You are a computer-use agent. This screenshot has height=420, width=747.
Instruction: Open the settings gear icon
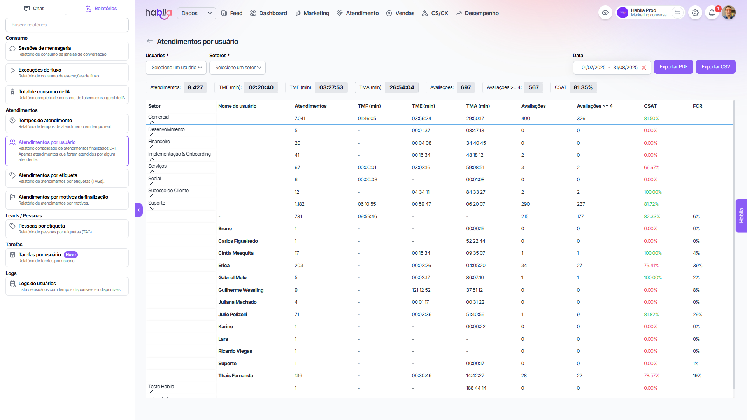tap(695, 13)
